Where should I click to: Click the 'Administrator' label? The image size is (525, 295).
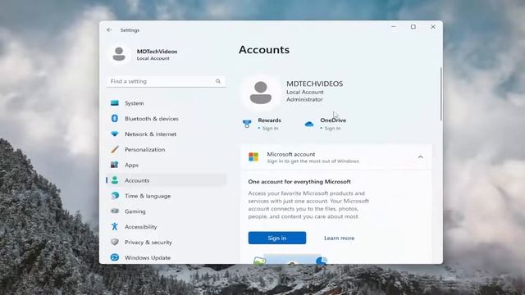pos(304,99)
